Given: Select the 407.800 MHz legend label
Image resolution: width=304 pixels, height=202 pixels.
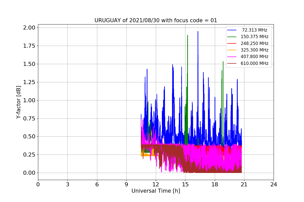Looking at the screenshot, I should coord(255,57).
